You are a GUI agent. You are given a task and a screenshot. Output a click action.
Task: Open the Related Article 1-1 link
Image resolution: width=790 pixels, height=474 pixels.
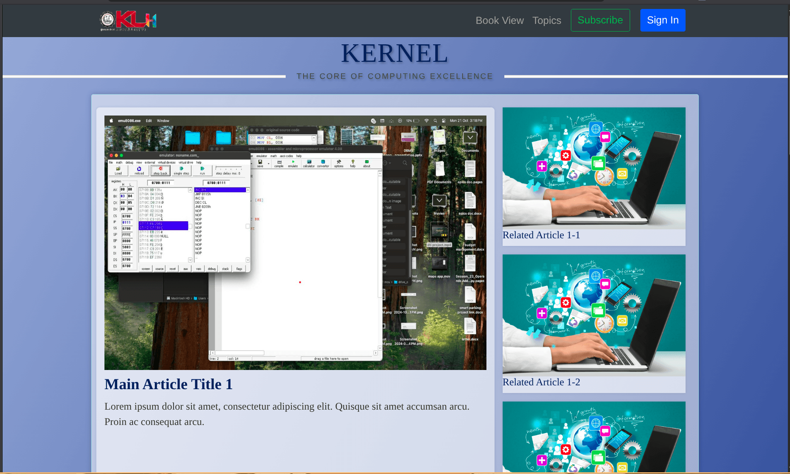(x=541, y=235)
